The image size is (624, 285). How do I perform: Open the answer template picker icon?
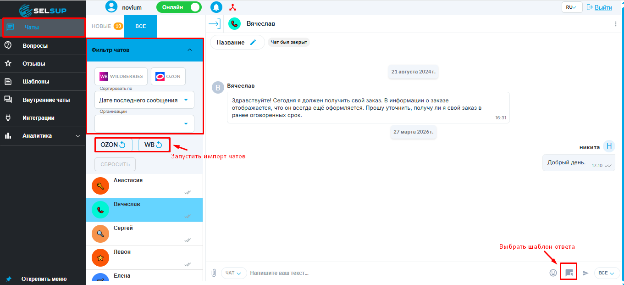[x=569, y=273]
